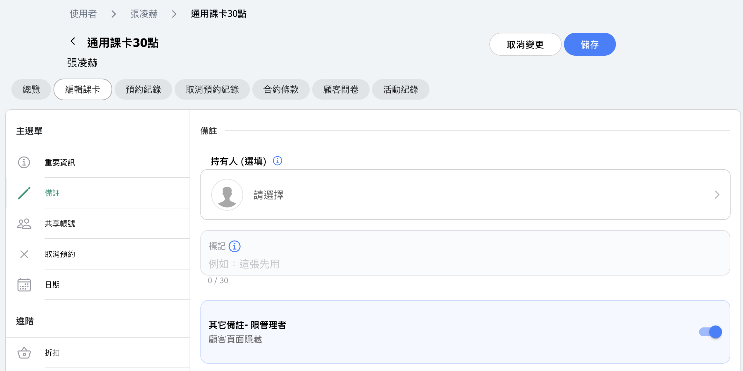Click the info circle icon for 重要資訊
This screenshot has width=743, height=371.
click(24, 162)
